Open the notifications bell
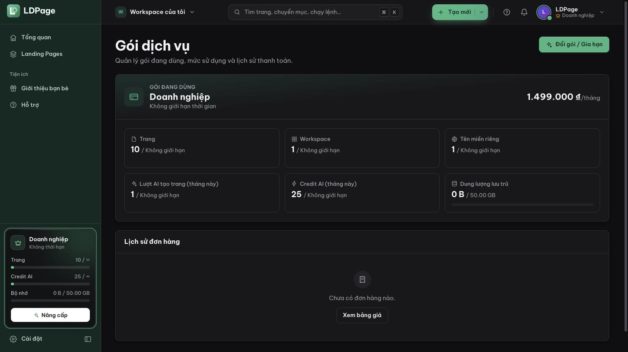The width and height of the screenshot is (628, 352). click(x=524, y=12)
